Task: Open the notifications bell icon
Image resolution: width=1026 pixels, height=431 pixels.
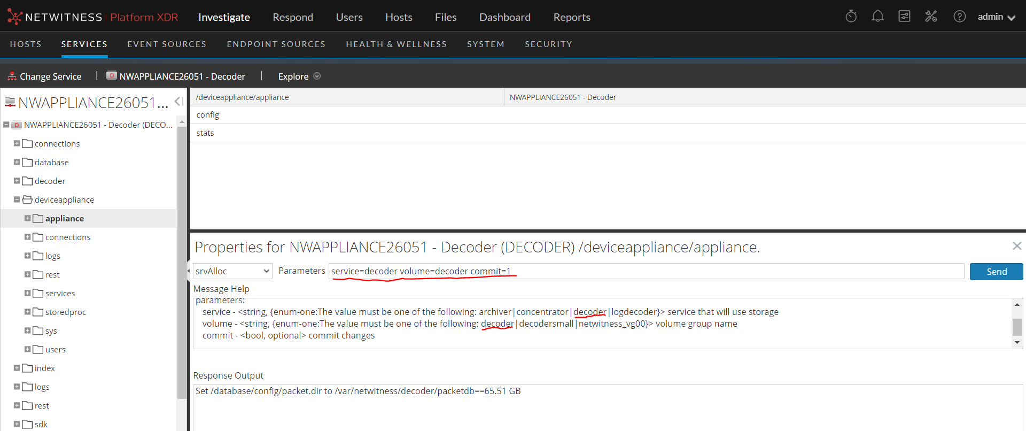Action: click(877, 17)
